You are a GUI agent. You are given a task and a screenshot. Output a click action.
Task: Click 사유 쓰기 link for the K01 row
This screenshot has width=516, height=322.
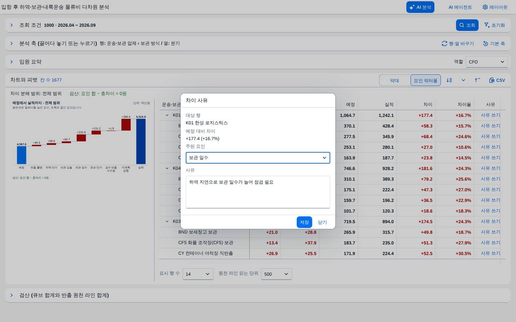point(490,115)
